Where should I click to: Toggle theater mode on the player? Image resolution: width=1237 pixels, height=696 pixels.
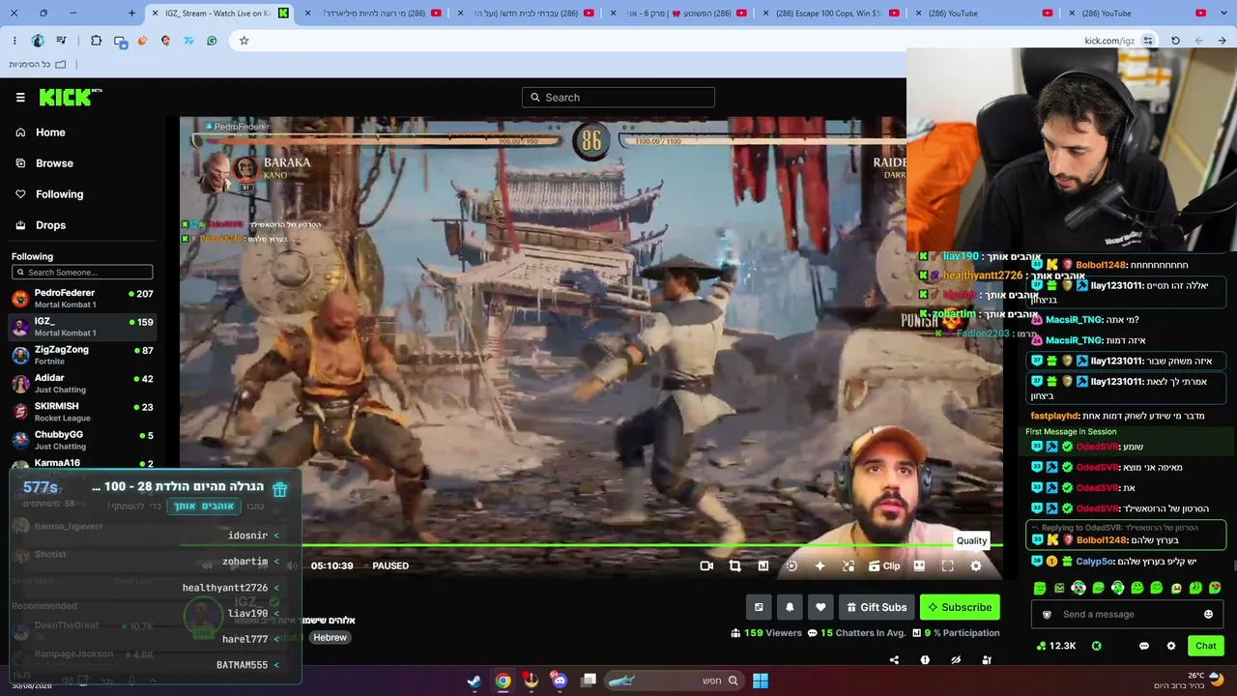919,566
